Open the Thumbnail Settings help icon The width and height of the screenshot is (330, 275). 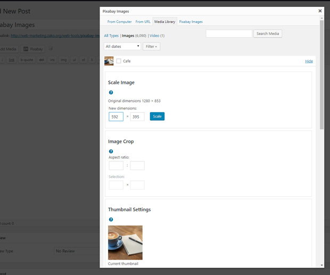pos(111,219)
